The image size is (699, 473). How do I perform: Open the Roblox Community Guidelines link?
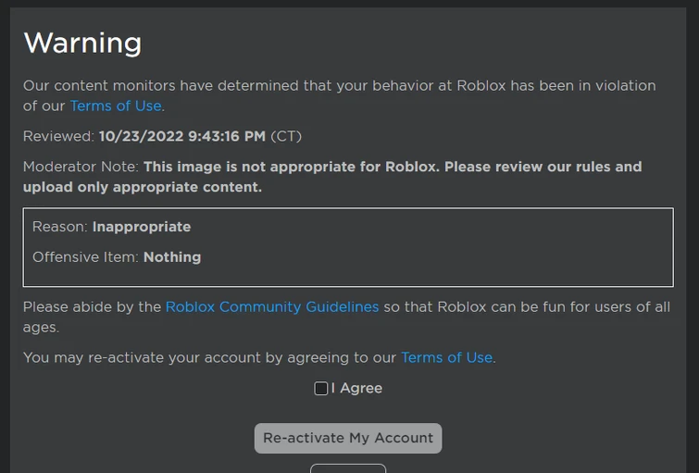(x=272, y=306)
